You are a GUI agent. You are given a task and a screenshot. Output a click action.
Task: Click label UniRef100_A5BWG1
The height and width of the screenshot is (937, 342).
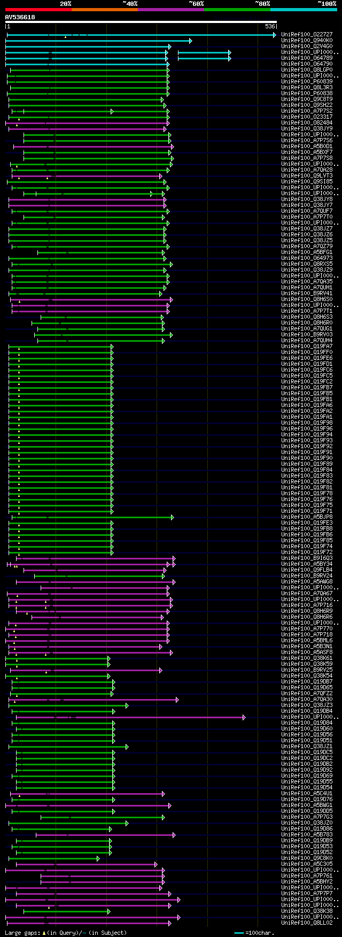pos(307,805)
